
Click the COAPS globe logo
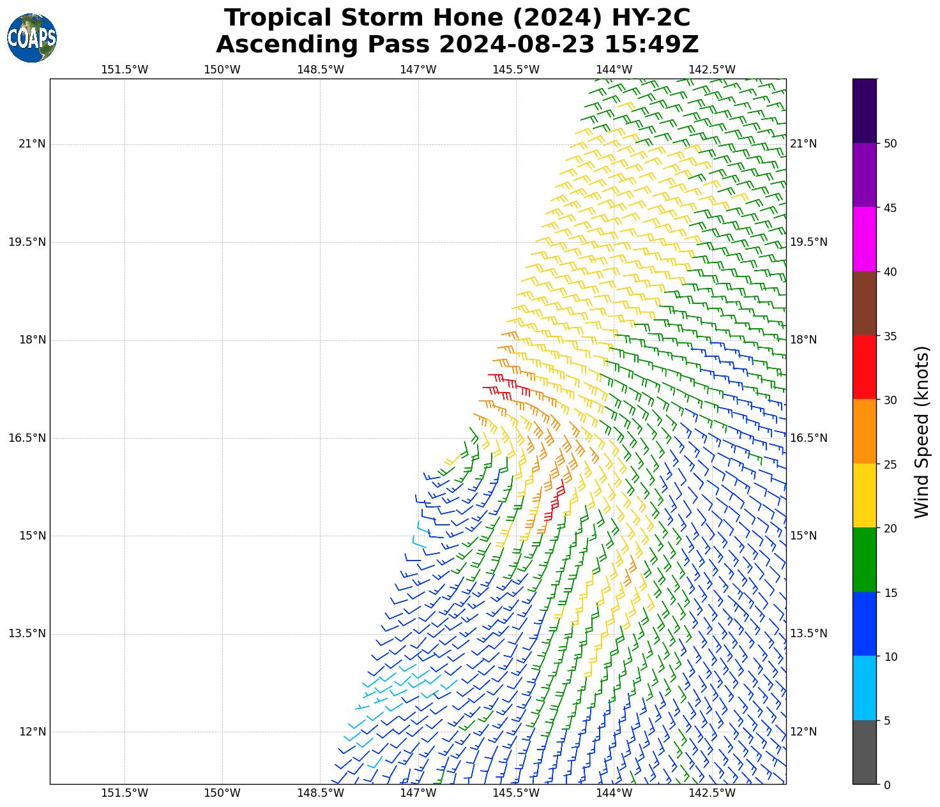[x=32, y=38]
